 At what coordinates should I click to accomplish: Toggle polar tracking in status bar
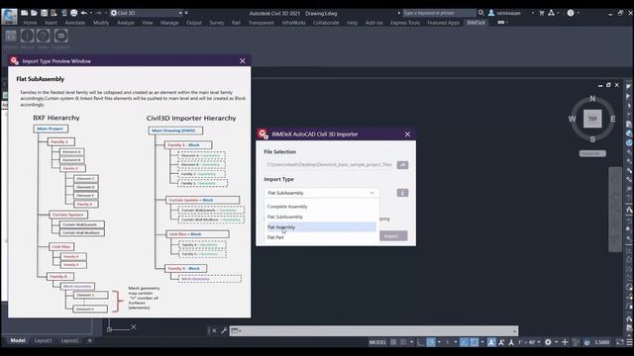[431, 342]
